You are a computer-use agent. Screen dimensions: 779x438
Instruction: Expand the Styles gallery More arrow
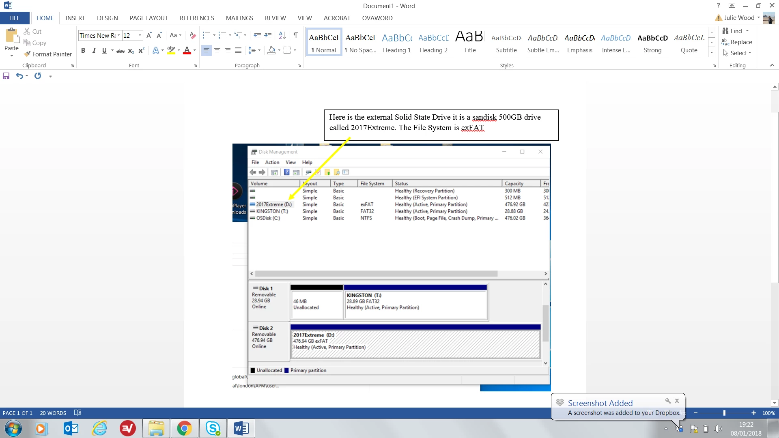712,52
